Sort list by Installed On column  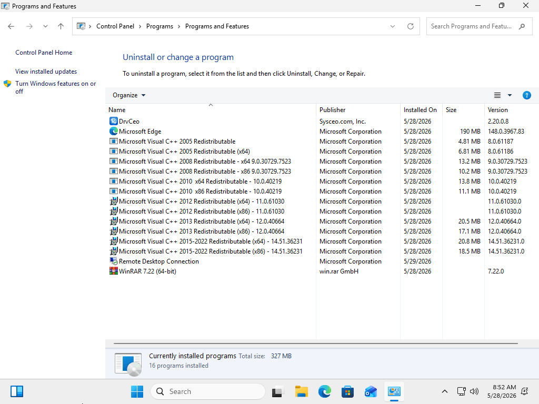(x=421, y=109)
